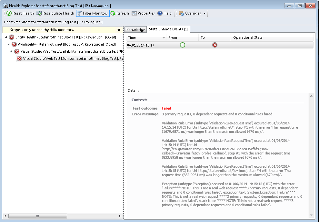The width and height of the screenshot is (319, 222).
Task: Click 'Health monitors for stefanroth.net Blog Test' label
Action: coord(53,22)
